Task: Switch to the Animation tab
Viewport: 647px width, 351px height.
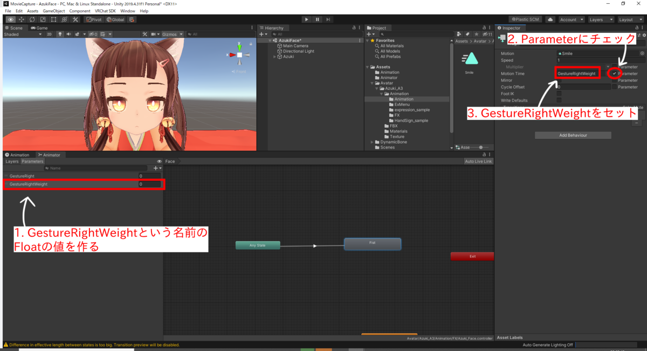Action: click(x=17, y=155)
